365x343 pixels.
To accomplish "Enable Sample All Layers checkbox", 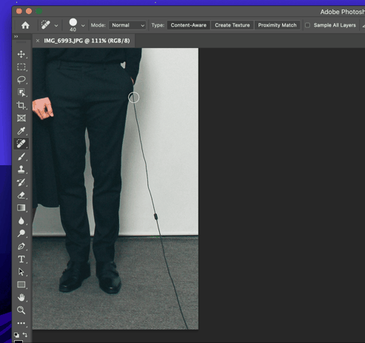I will click(307, 25).
